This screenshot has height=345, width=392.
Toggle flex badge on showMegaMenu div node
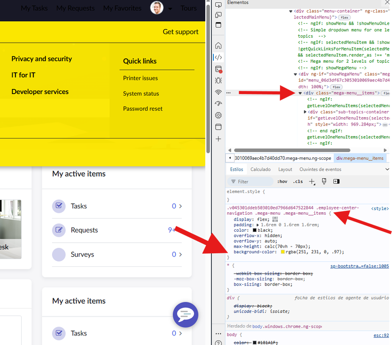click(x=336, y=87)
